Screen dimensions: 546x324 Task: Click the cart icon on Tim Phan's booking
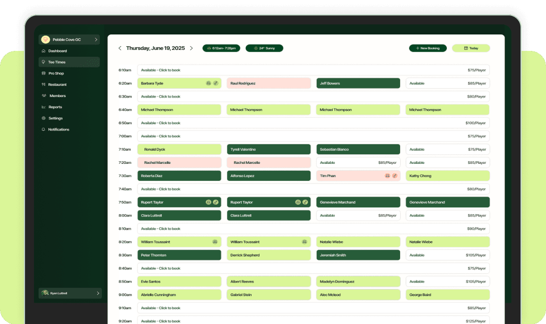click(388, 176)
